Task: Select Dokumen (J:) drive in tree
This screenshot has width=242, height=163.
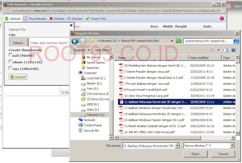Action: tap(93, 115)
